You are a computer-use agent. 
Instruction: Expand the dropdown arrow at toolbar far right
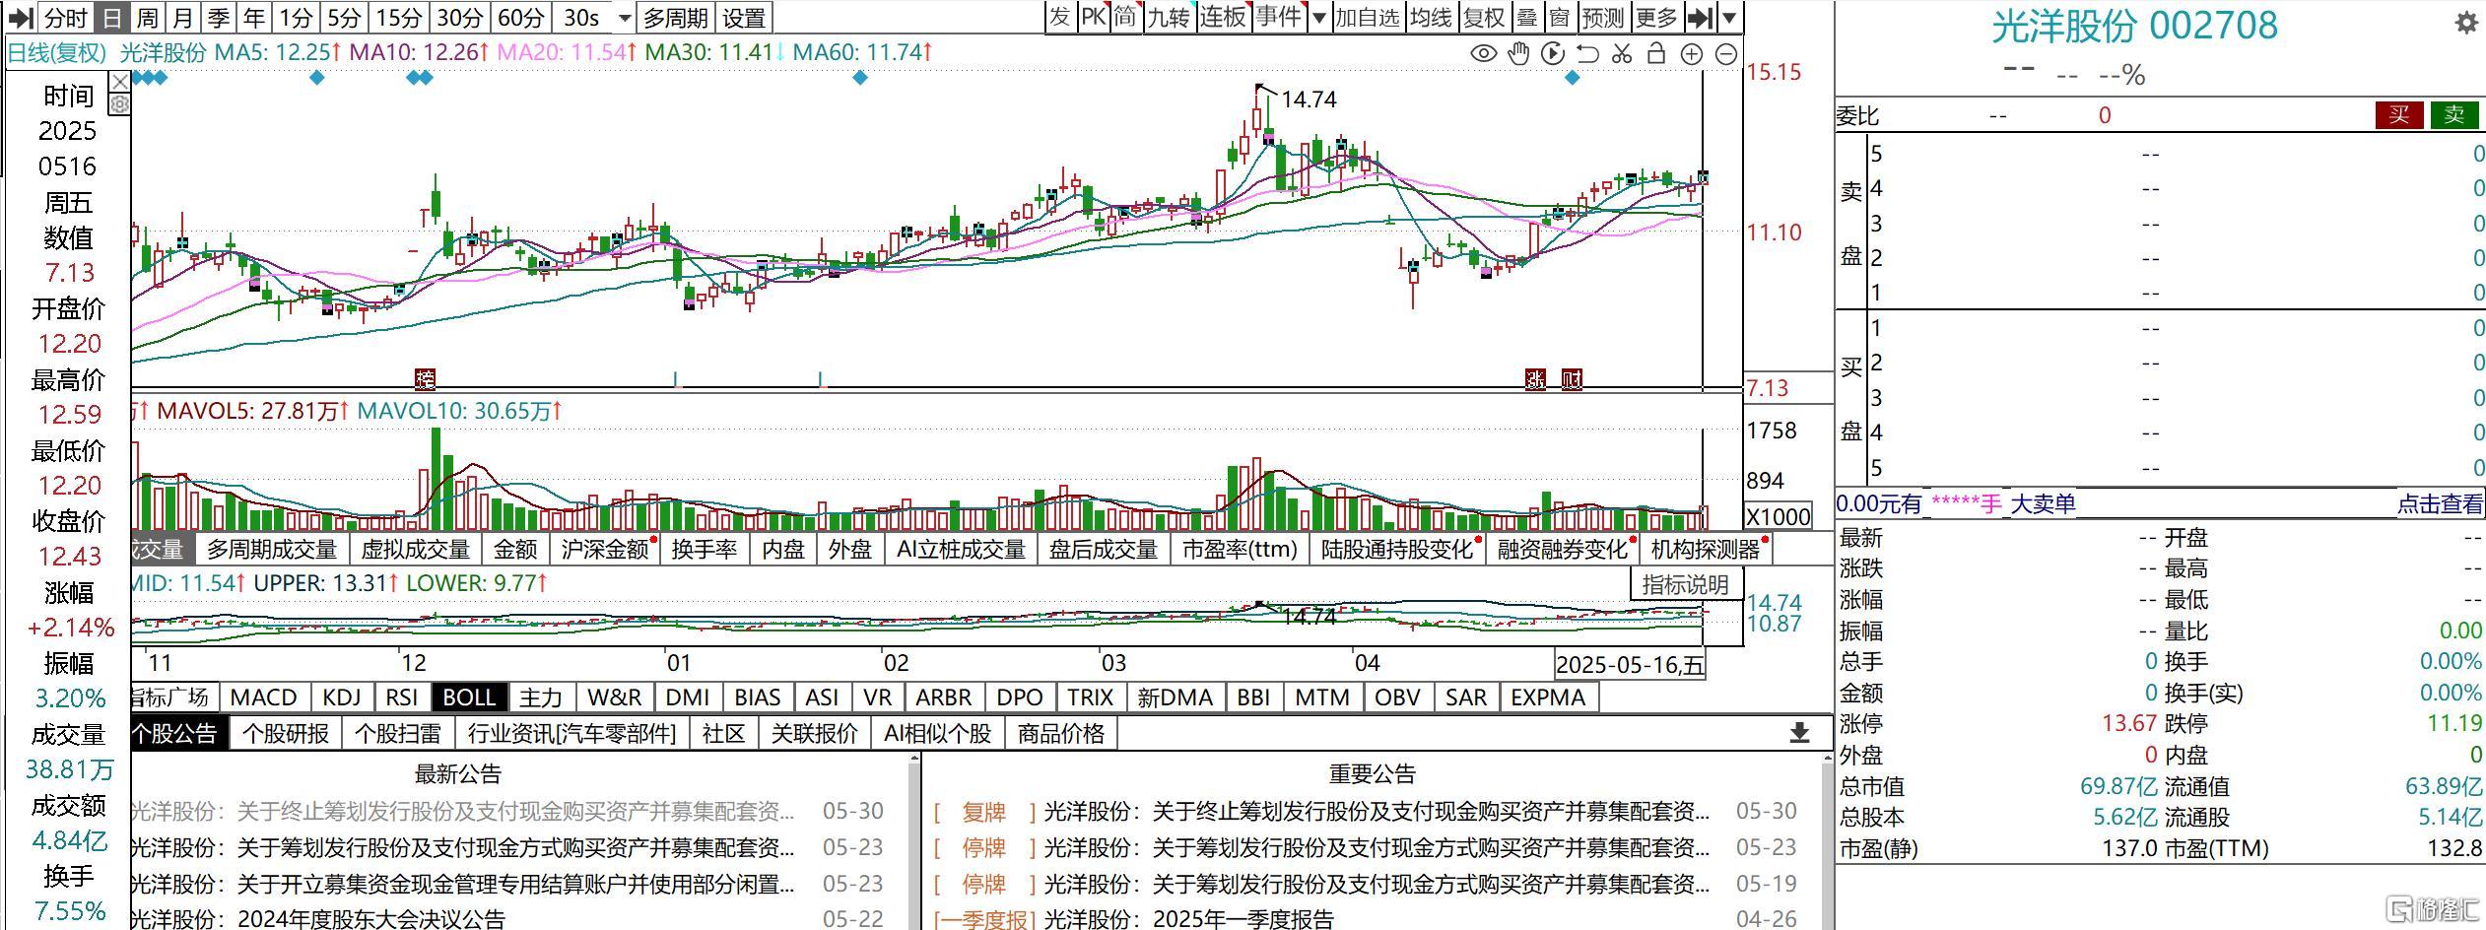1729,17
